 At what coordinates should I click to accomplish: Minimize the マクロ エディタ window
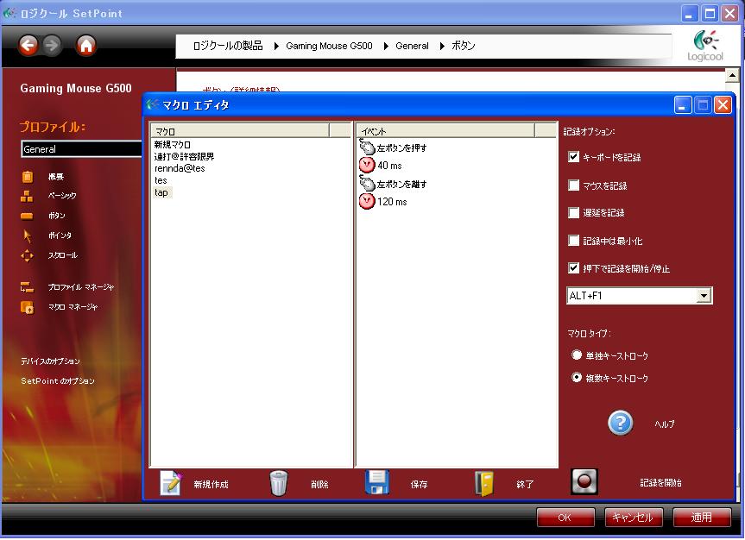pos(682,105)
